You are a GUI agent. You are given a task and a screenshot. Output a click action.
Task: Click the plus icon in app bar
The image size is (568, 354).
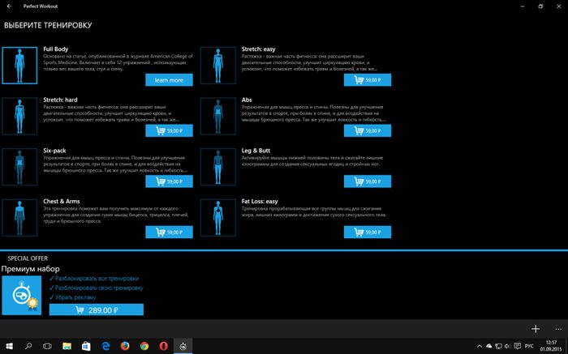coord(535,329)
